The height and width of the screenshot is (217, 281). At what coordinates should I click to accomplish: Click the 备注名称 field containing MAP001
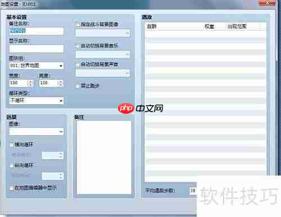click(x=37, y=31)
